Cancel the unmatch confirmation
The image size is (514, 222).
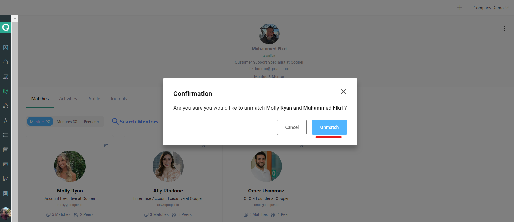[x=292, y=127]
